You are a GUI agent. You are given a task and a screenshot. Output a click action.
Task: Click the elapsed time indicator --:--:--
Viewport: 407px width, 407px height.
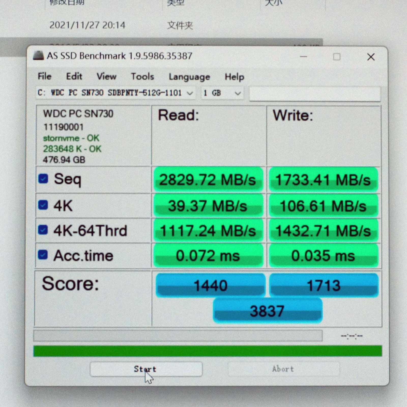(352, 336)
